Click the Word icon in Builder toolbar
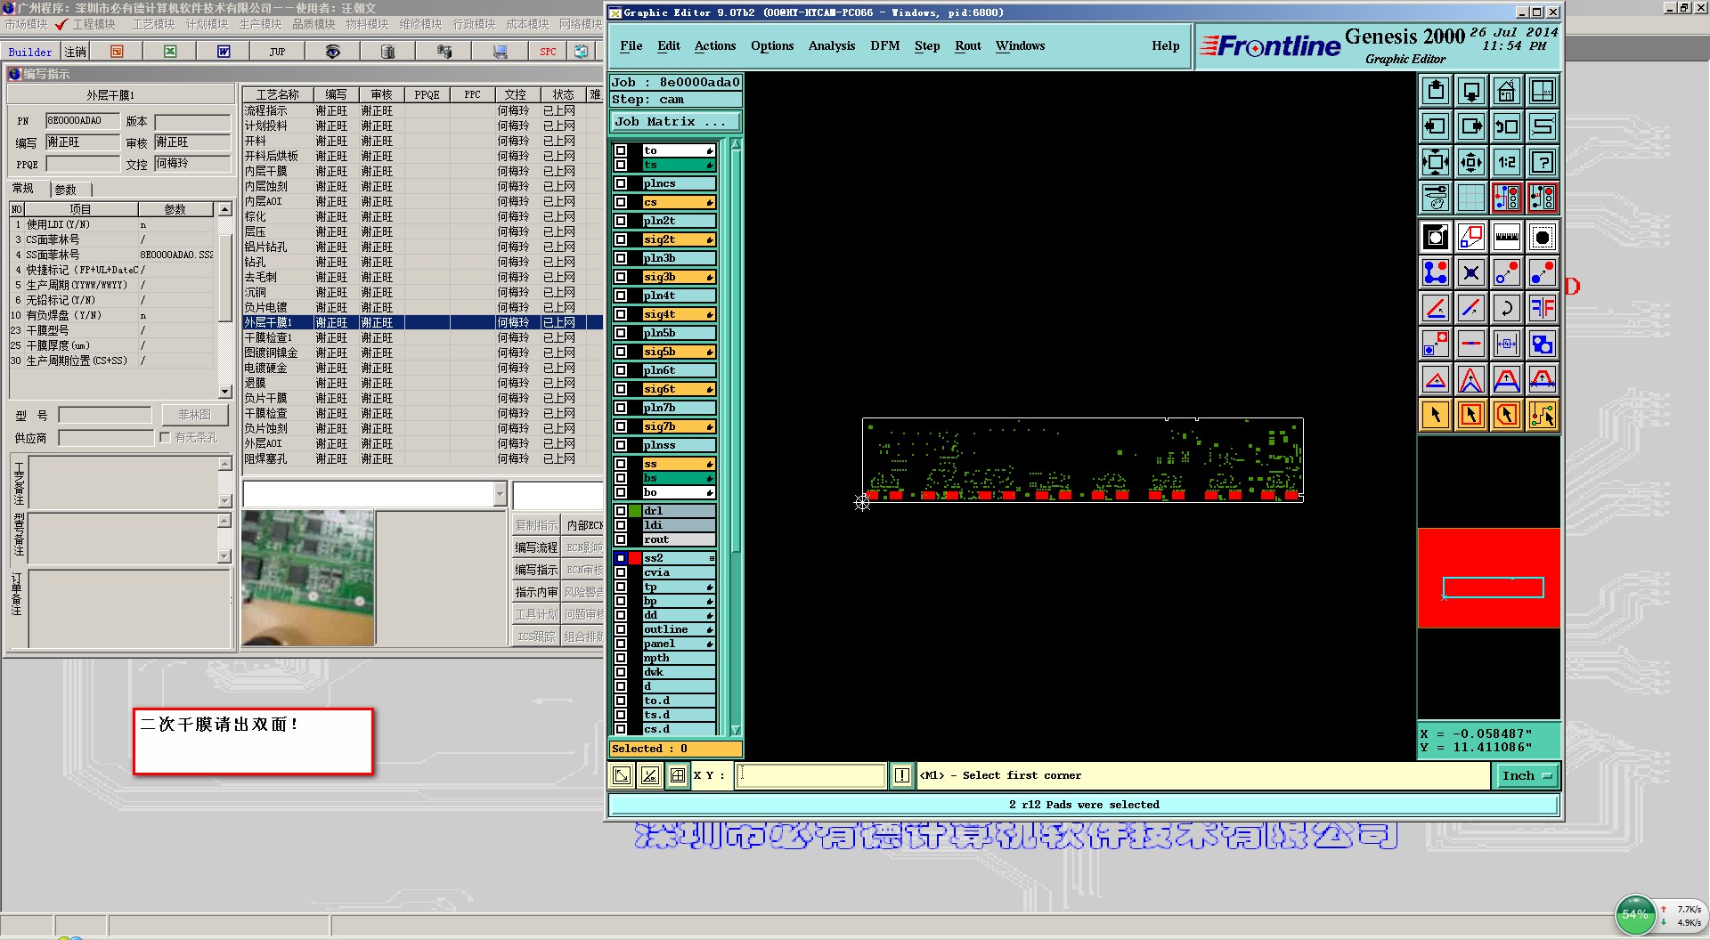Image resolution: width=1710 pixels, height=940 pixels. [x=224, y=52]
